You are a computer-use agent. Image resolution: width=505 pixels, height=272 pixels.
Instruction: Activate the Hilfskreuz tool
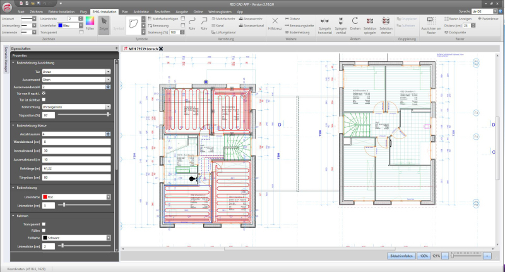tap(275, 24)
